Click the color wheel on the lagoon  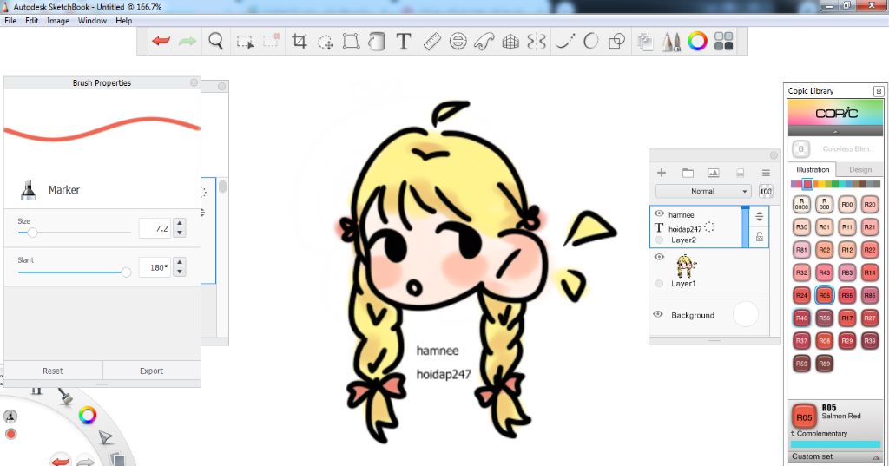pyautogui.click(x=88, y=415)
